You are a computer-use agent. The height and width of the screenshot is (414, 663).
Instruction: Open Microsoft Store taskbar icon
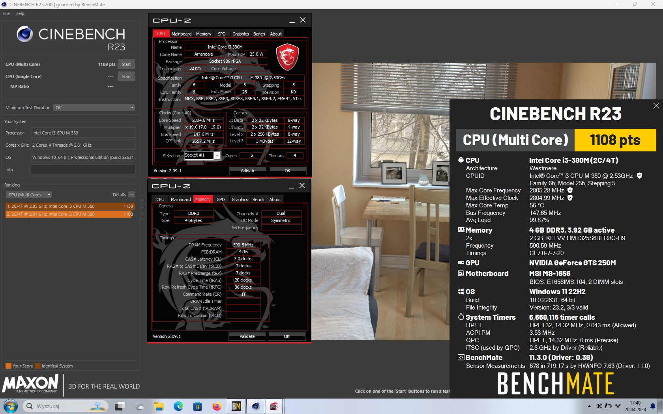pos(197,406)
